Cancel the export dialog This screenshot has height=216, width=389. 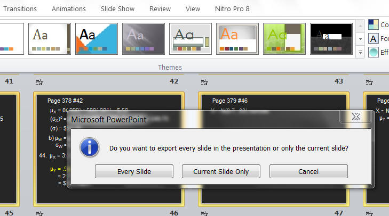(308, 171)
